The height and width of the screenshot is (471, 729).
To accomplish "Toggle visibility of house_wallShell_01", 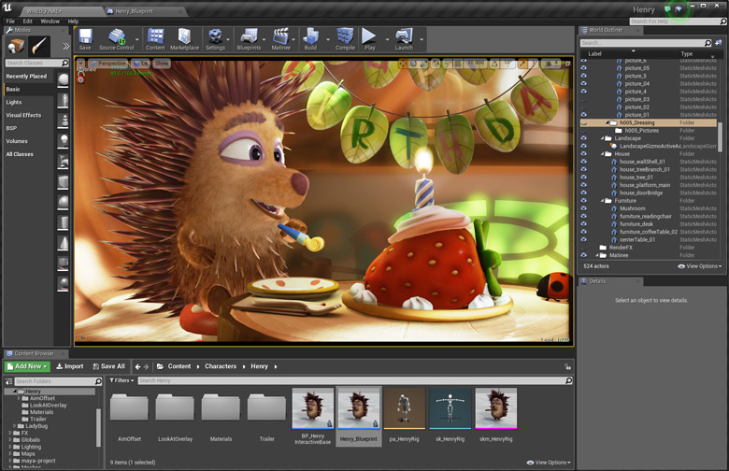I will pyautogui.click(x=584, y=162).
